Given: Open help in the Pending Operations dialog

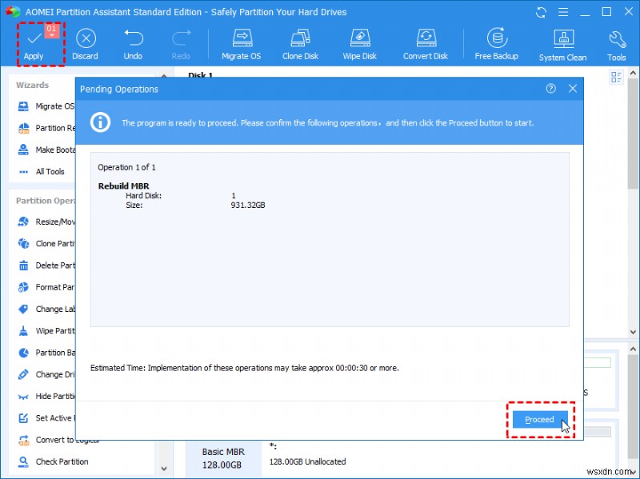Looking at the screenshot, I should (550, 89).
